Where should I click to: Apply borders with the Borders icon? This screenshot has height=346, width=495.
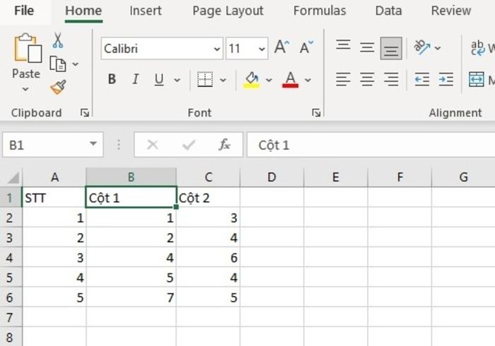205,79
